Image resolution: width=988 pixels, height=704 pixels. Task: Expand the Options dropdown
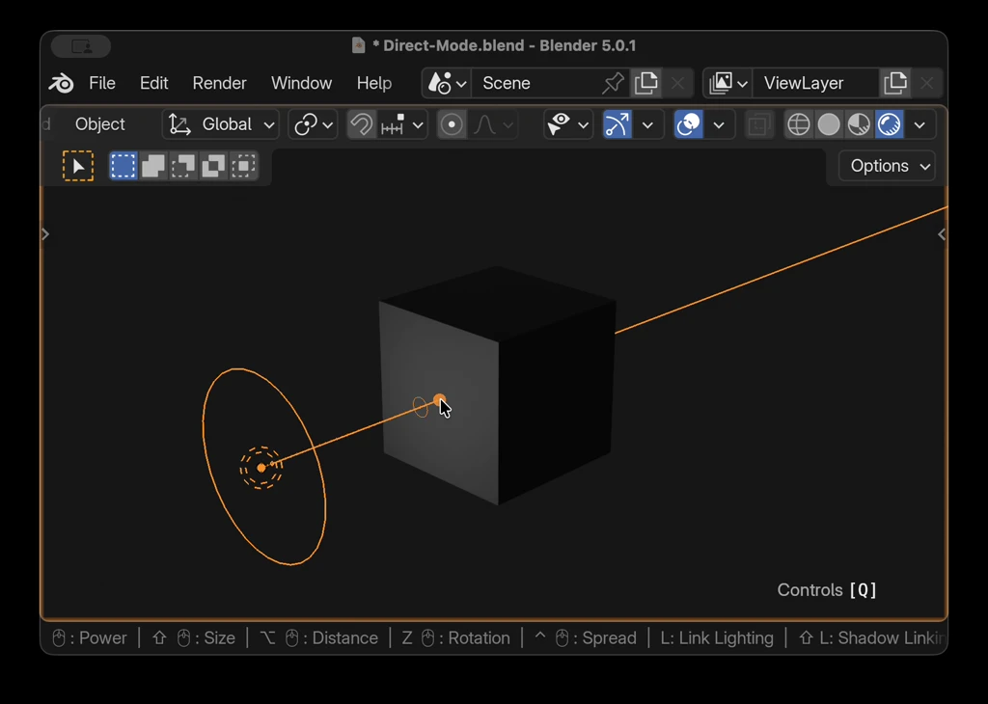click(x=887, y=166)
